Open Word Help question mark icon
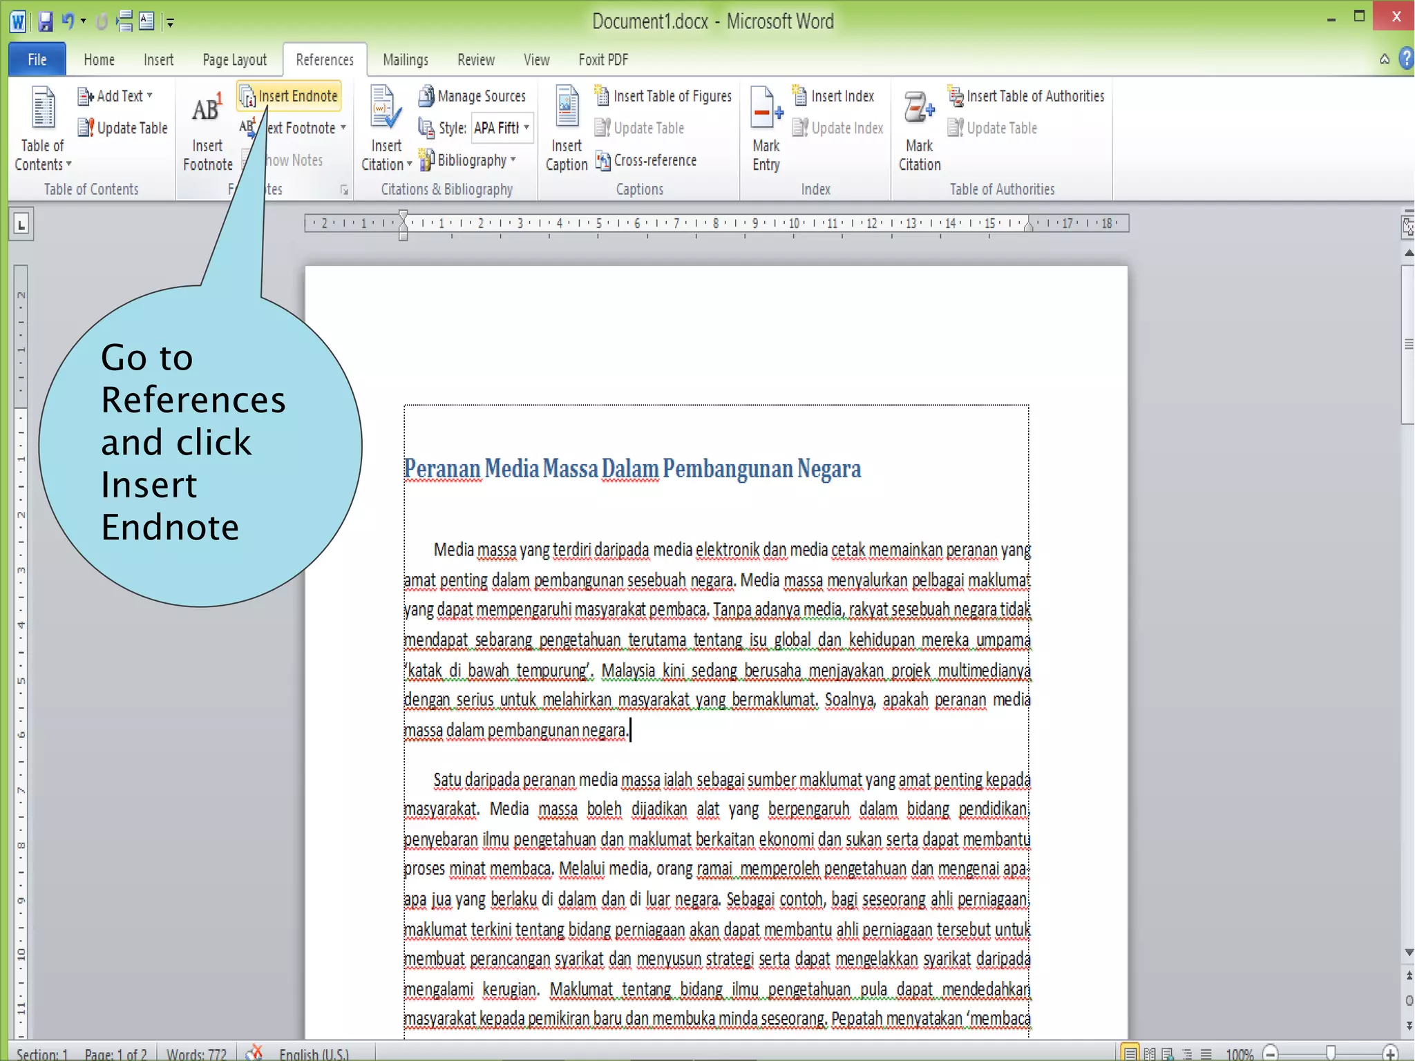 pyautogui.click(x=1406, y=59)
